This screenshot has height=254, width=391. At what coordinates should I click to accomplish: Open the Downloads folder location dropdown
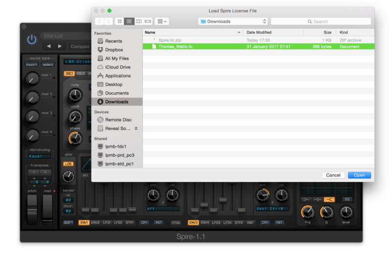click(233, 21)
